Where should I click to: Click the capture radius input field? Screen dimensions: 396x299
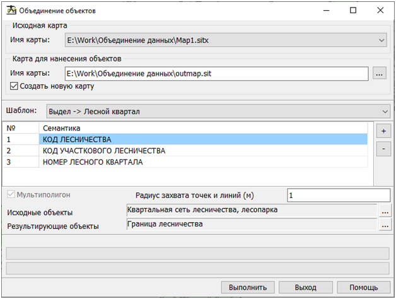pos(337,196)
